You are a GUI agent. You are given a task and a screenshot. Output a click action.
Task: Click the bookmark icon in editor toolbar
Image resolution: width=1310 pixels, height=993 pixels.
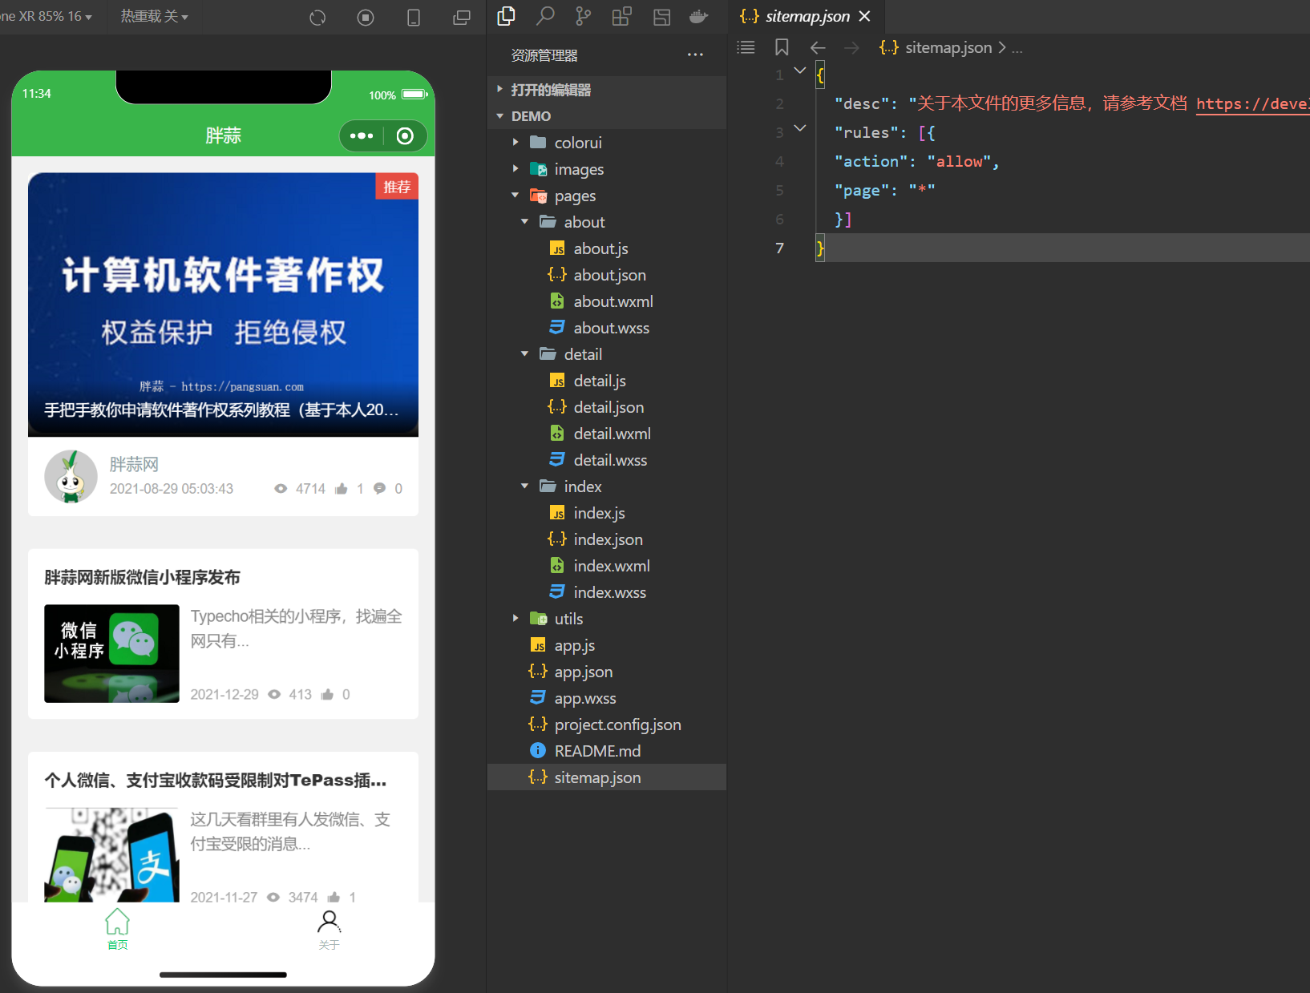point(782,47)
